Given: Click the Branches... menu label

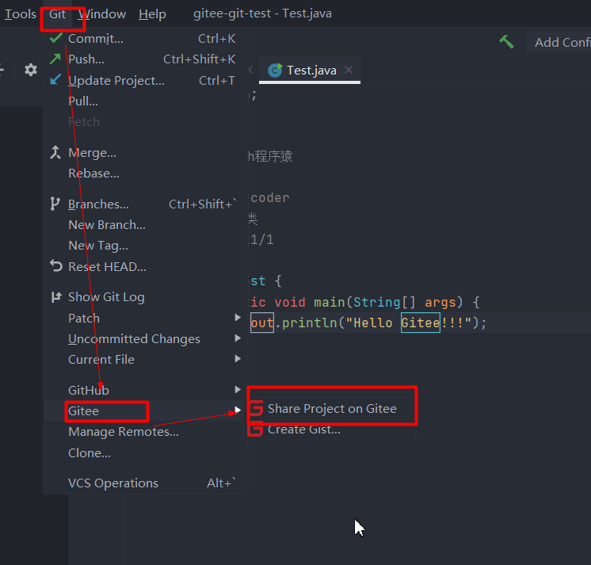Looking at the screenshot, I should click(x=98, y=204).
